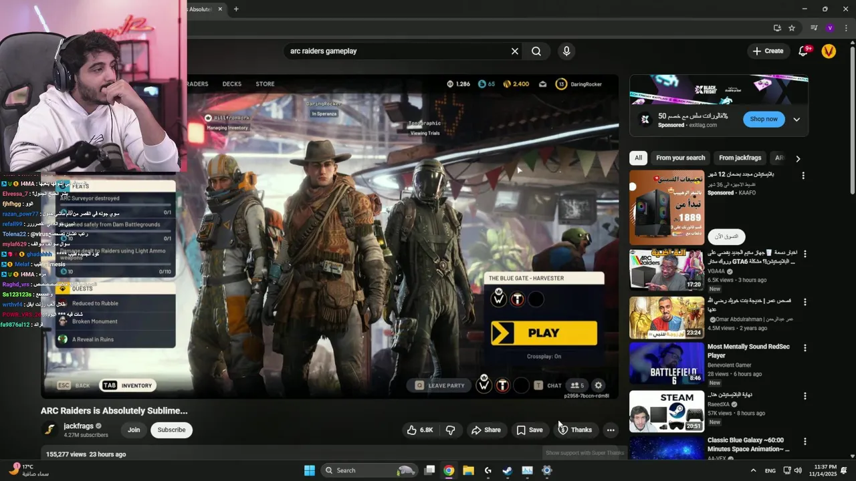
Task: Like the video with thumbs up
Action: click(420, 430)
